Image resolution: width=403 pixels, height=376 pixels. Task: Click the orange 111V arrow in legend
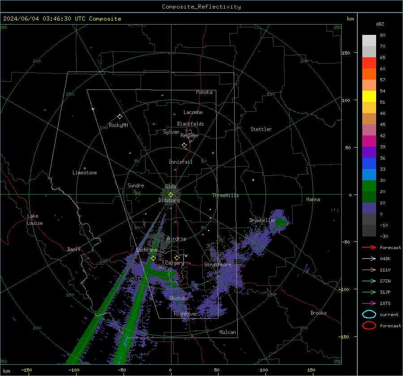point(369,270)
